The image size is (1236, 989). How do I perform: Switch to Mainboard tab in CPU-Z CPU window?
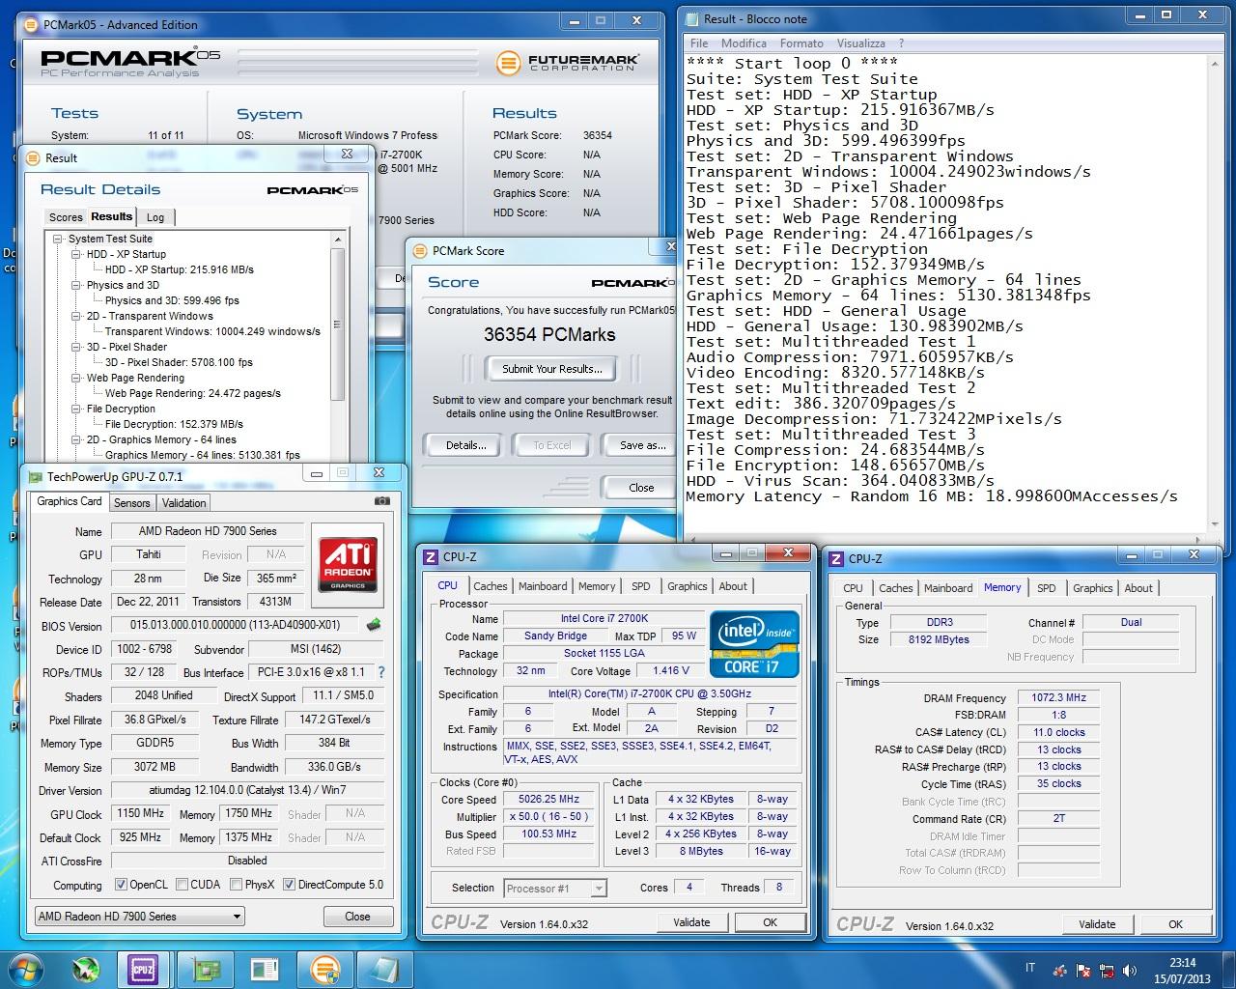coord(543,586)
